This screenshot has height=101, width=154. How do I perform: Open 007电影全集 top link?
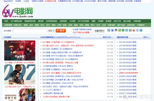pos(78,1)
